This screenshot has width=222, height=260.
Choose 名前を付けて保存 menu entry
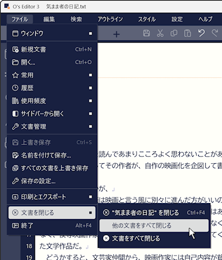tap(52, 155)
